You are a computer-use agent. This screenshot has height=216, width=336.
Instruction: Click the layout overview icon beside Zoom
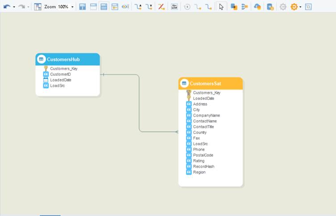(38, 7)
